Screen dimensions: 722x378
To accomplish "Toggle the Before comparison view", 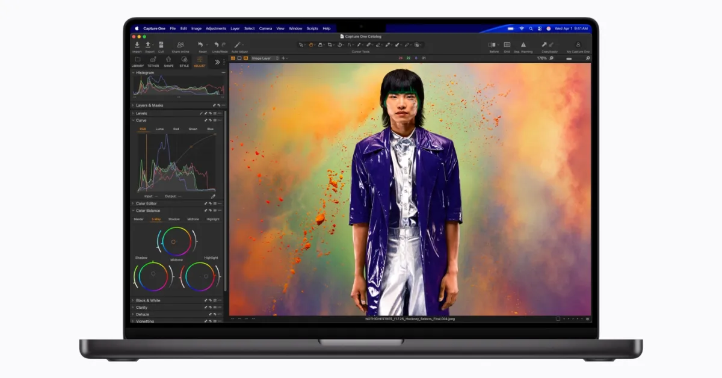I will coord(492,45).
